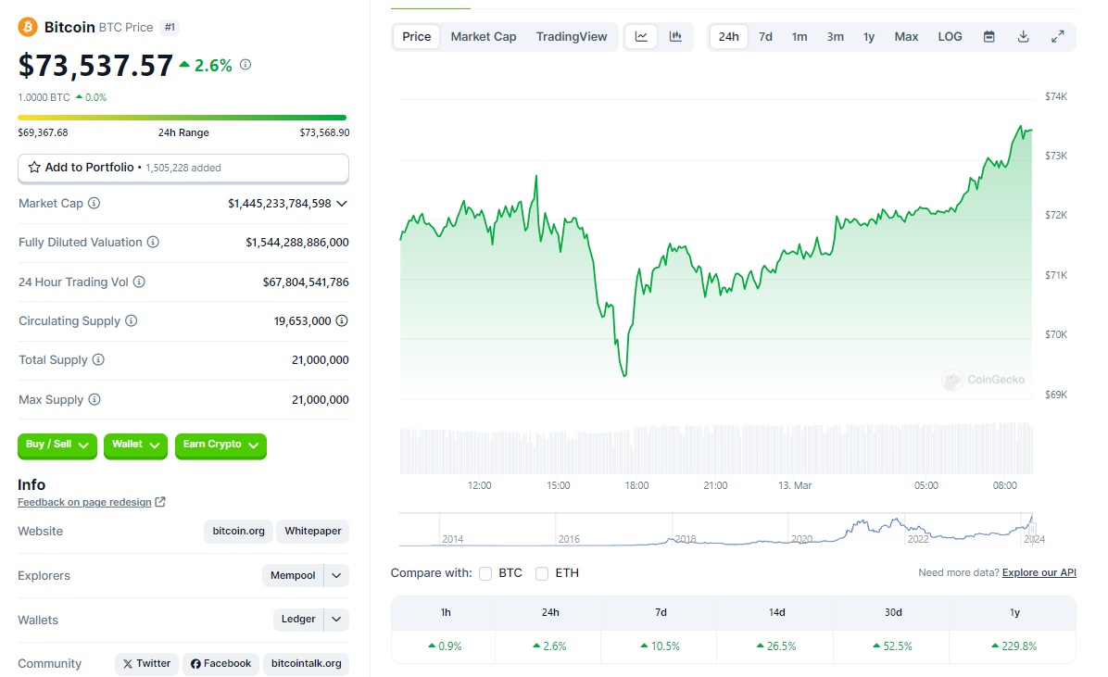The width and height of the screenshot is (1108, 677).
Task: Click the Ledger wallet button
Action: [298, 620]
